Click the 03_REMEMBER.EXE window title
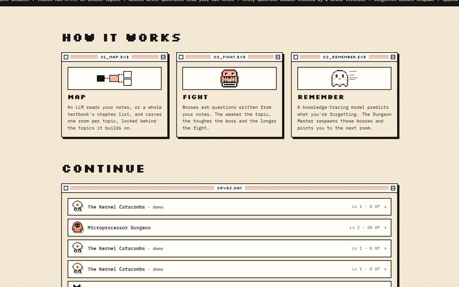The width and height of the screenshot is (459, 287). (x=344, y=57)
